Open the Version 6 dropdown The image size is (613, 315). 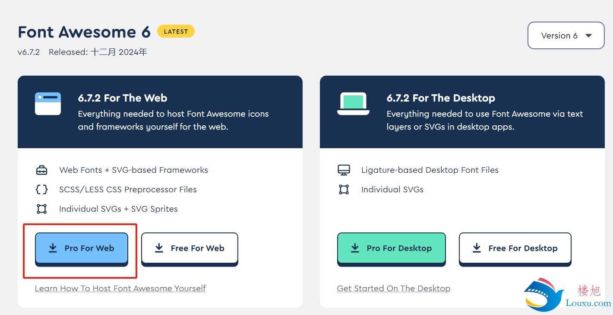566,35
